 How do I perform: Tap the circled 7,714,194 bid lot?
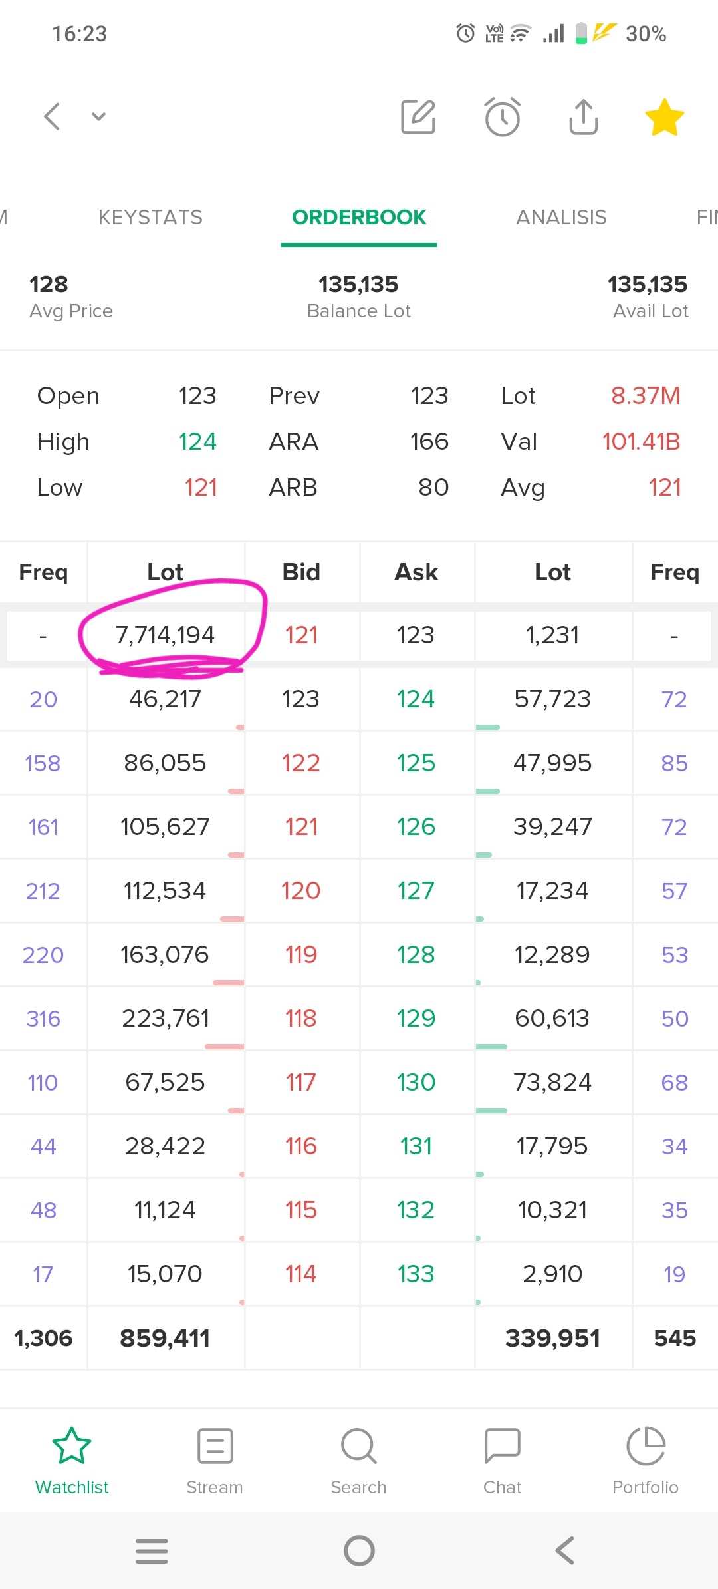(x=165, y=635)
